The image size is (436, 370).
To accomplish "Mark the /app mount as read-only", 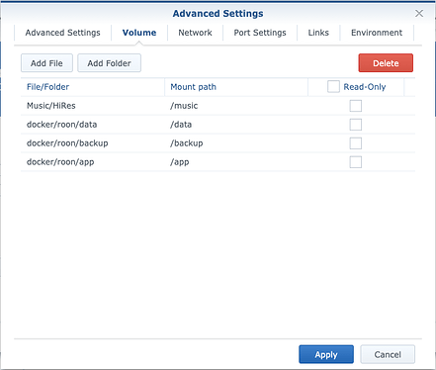I will coord(355,162).
